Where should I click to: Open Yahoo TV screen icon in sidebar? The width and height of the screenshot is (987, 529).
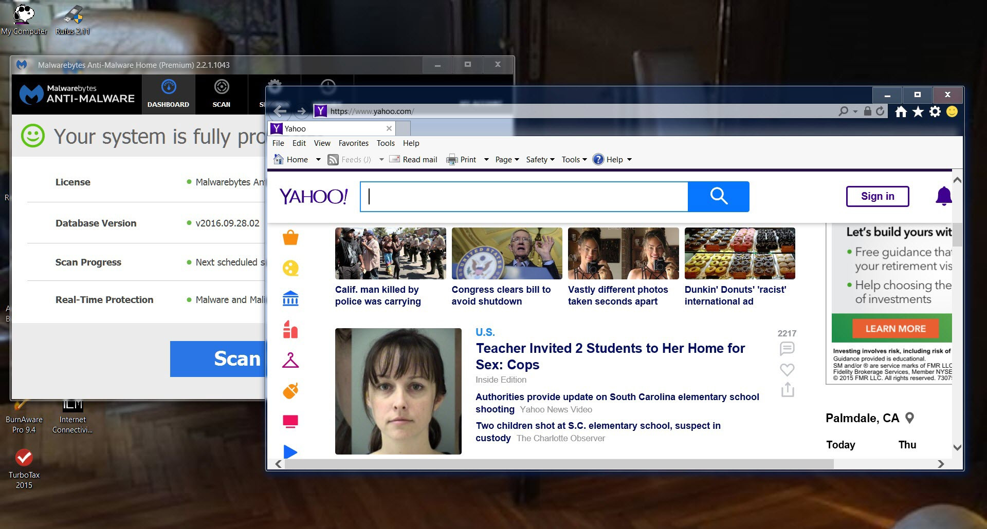coord(290,422)
